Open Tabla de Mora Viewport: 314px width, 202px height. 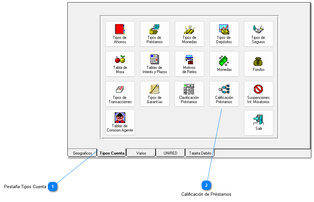[120, 64]
